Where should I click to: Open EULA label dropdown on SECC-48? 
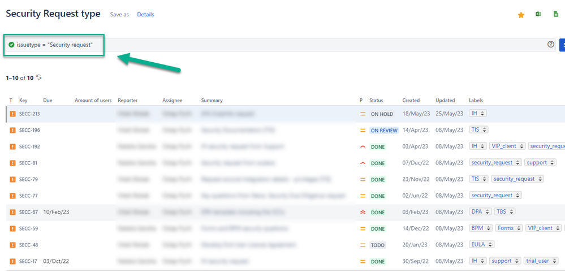click(481, 244)
